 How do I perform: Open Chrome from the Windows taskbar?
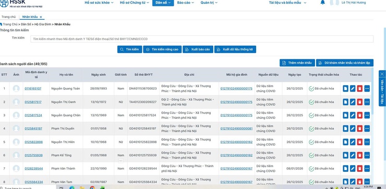pyautogui.click(x=92, y=187)
